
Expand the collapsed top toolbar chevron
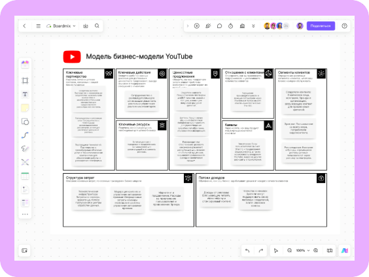pyautogui.click(x=188, y=26)
